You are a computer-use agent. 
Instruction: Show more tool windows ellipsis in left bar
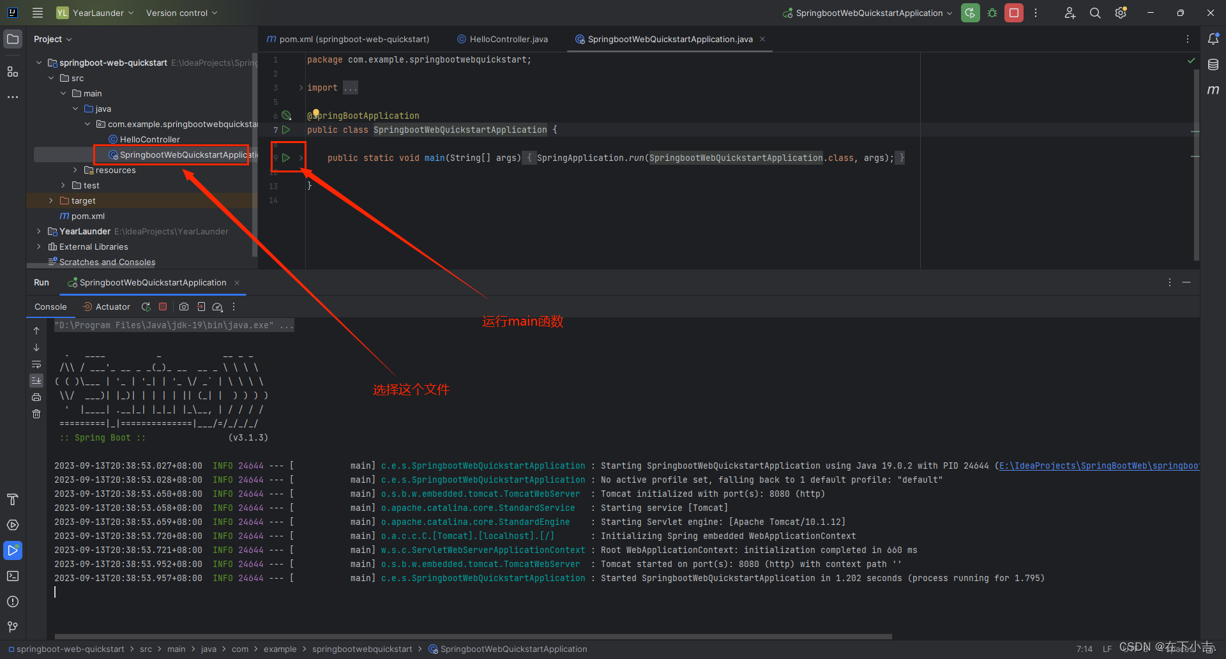pyautogui.click(x=13, y=97)
